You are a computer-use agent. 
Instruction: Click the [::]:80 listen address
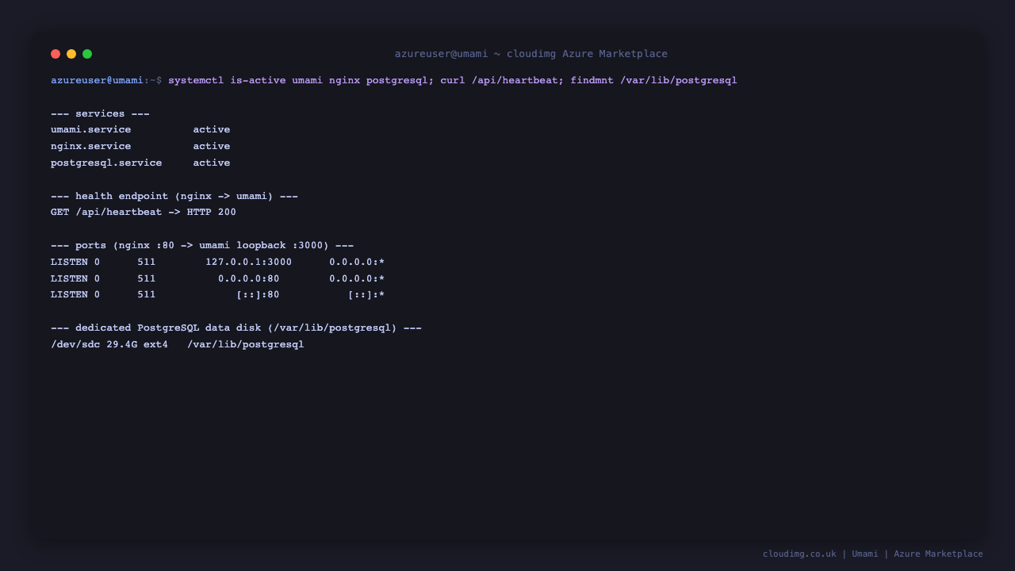click(258, 295)
